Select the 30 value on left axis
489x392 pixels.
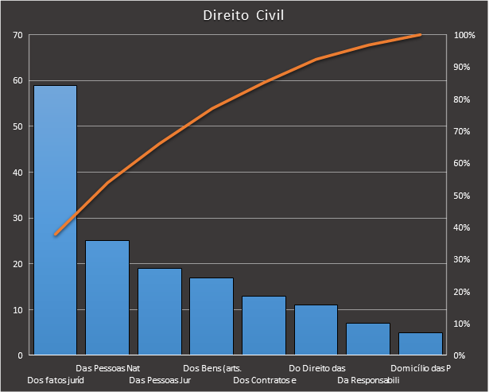tap(17, 218)
